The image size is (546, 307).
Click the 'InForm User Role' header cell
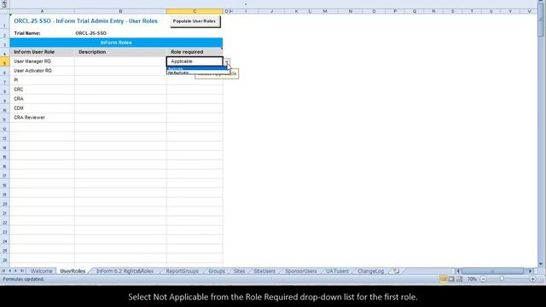coord(42,52)
